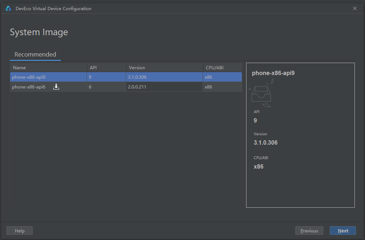Click the empty box device illustration
The image size is (365, 240).
click(x=261, y=94)
